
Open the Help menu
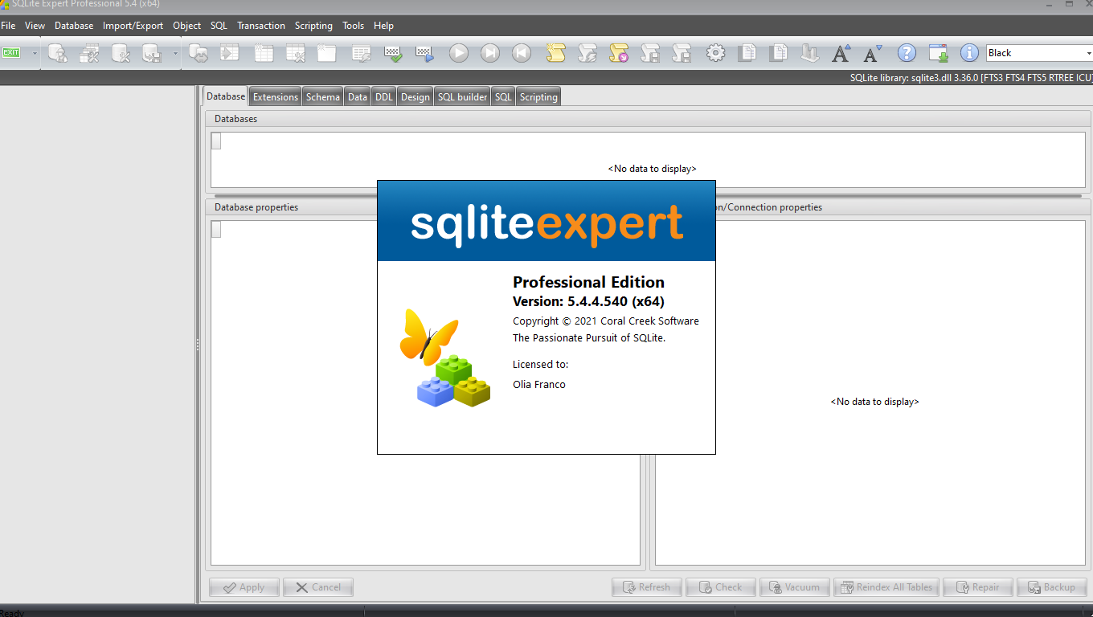(x=383, y=26)
